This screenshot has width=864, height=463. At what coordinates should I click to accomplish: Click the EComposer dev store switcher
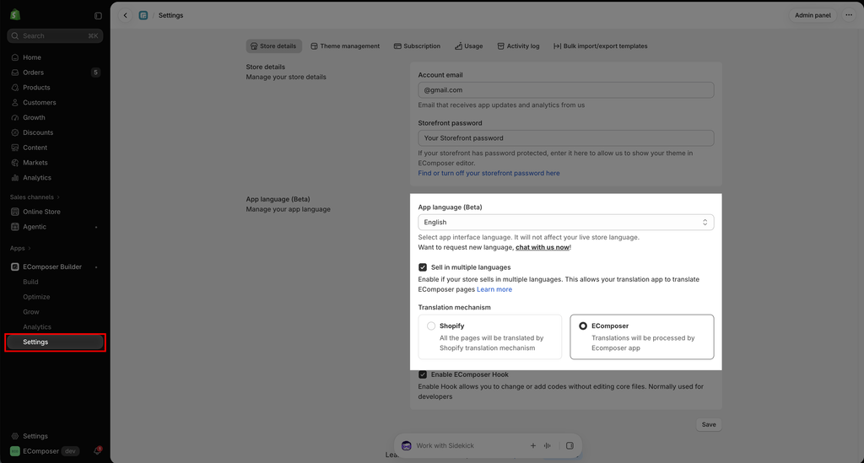[44, 451]
